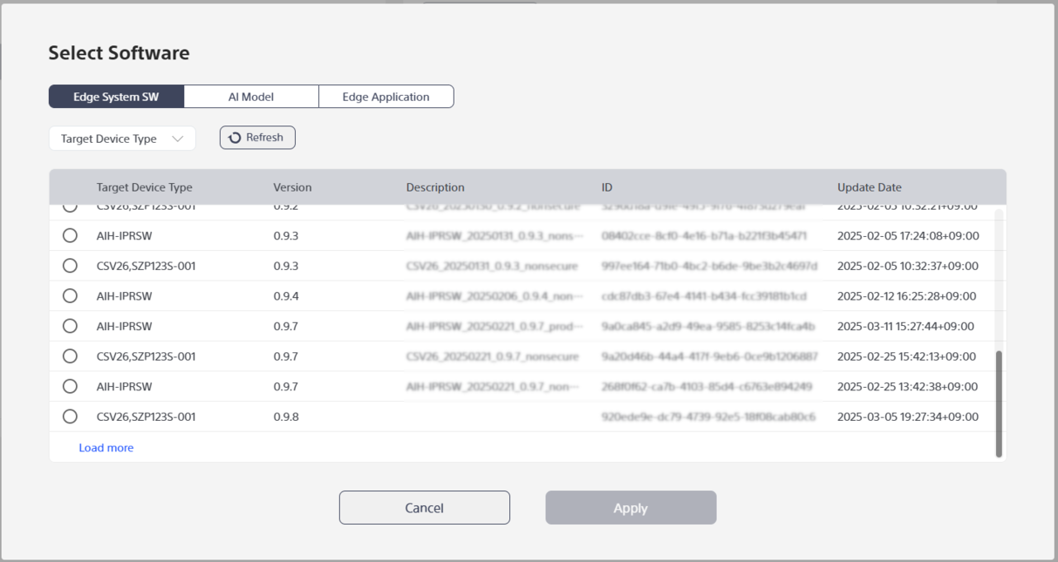Choose the AIH-IPRSW version 0.9.4 radio button

click(70, 295)
